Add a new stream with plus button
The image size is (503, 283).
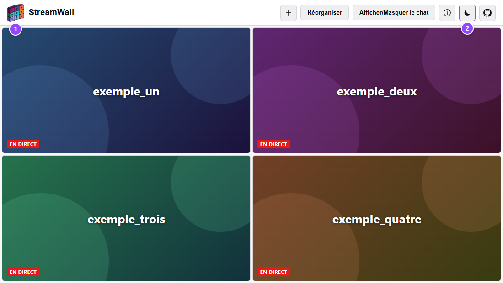point(289,13)
